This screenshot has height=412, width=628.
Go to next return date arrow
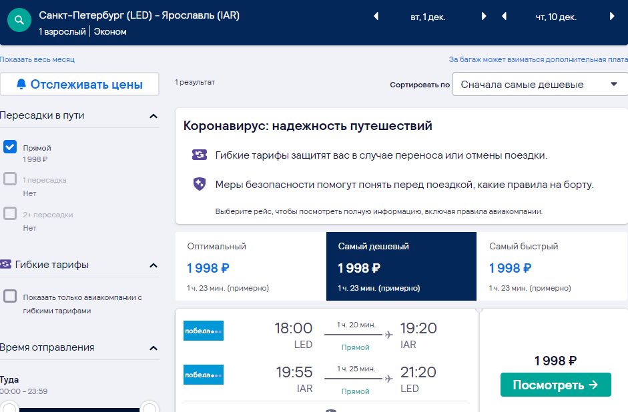[x=612, y=17]
